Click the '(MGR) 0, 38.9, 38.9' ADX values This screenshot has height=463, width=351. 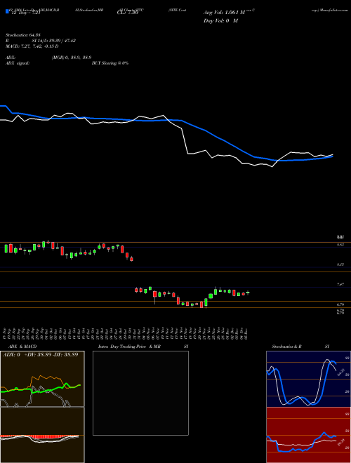[72, 58]
